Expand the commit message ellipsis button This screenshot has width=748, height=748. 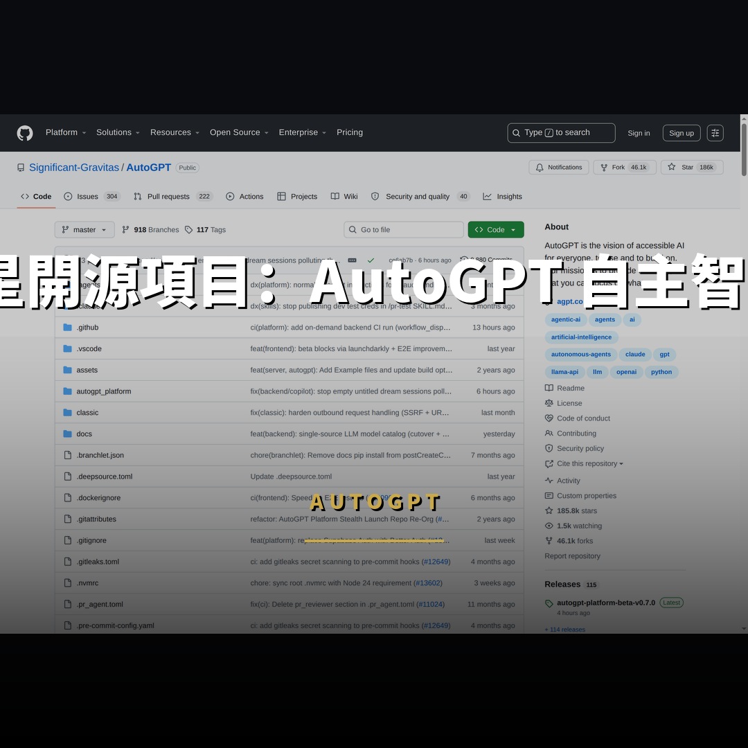tap(352, 260)
